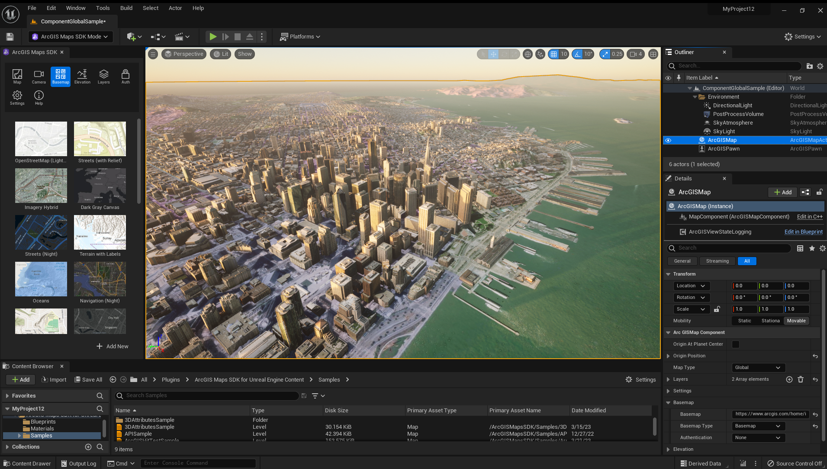The height and width of the screenshot is (469, 827).
Task: Toggle scale snapping icon in viewport
Action: [x=605, y=54]
